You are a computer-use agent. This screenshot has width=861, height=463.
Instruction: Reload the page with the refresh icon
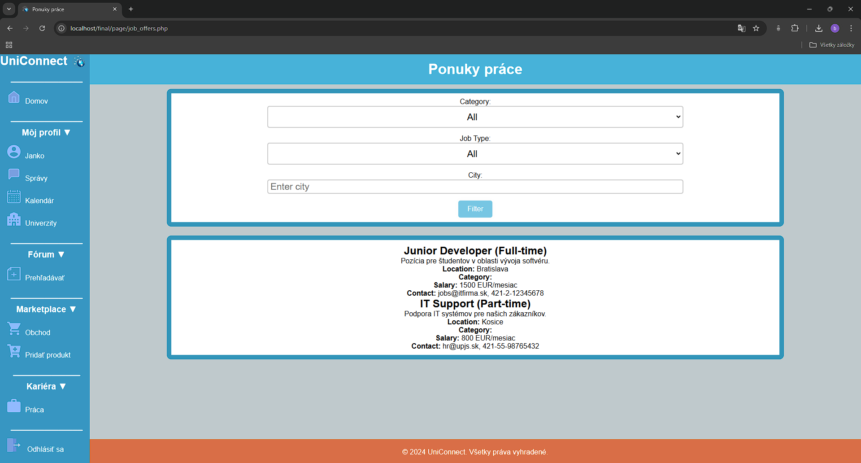point(42,28)
